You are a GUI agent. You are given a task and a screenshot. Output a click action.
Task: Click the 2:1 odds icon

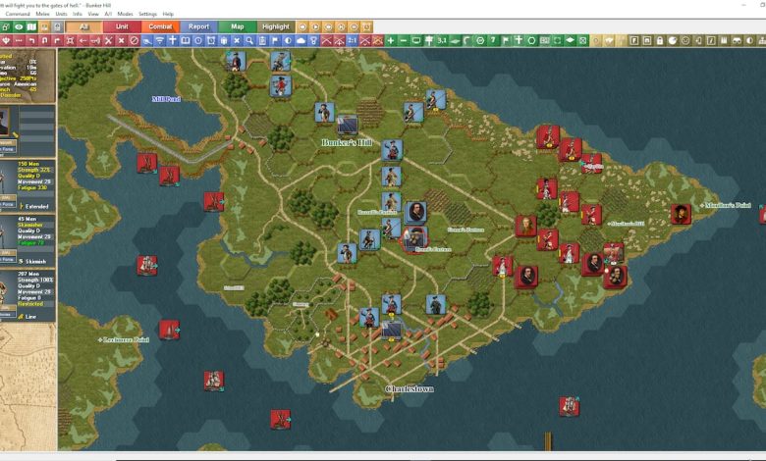[x=352, y=41]
